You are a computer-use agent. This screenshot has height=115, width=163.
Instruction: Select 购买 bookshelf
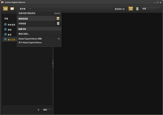pos(10,35)
